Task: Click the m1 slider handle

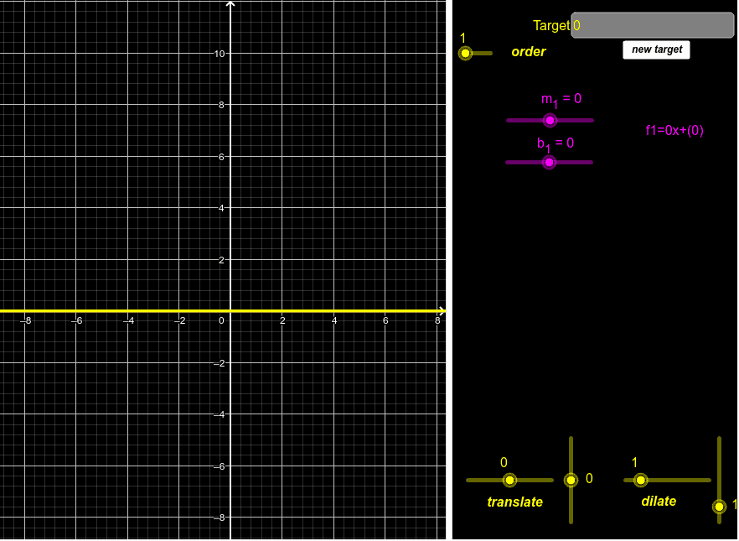Action: [550, 120]
